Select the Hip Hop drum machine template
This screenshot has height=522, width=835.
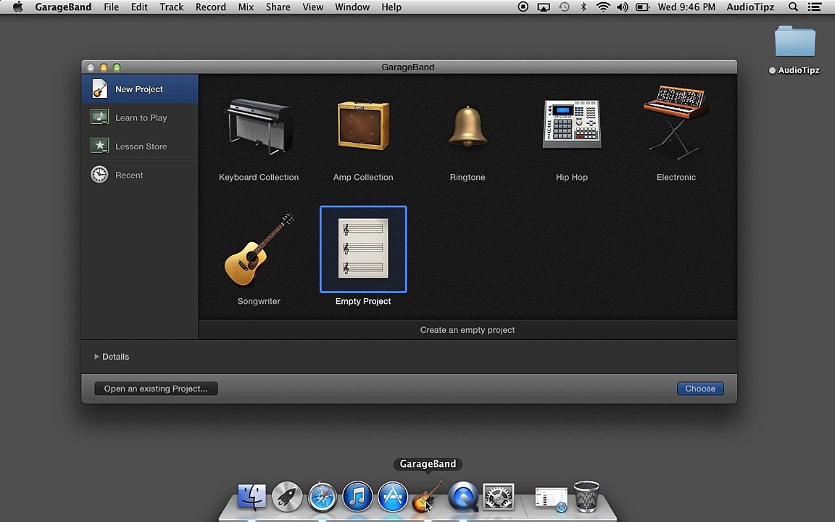(572, 124)
